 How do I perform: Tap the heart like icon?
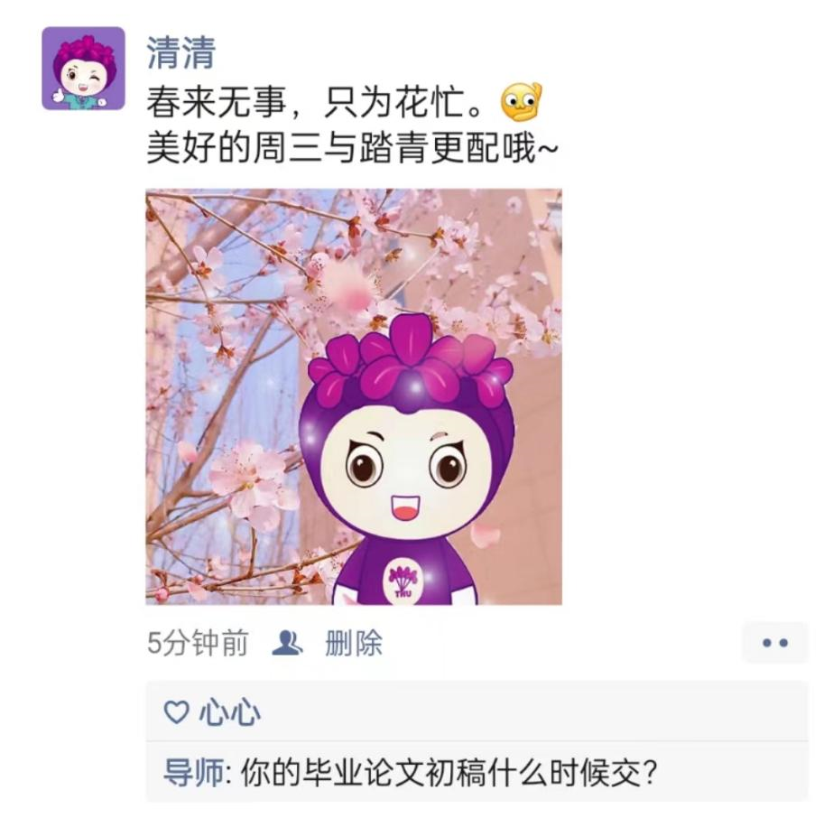pos(176,712)
